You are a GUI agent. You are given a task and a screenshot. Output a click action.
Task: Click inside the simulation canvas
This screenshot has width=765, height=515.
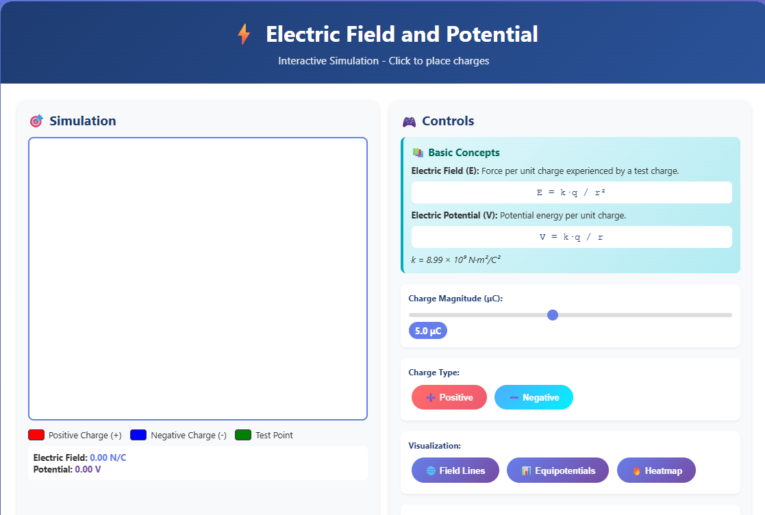tap(198, 279)
